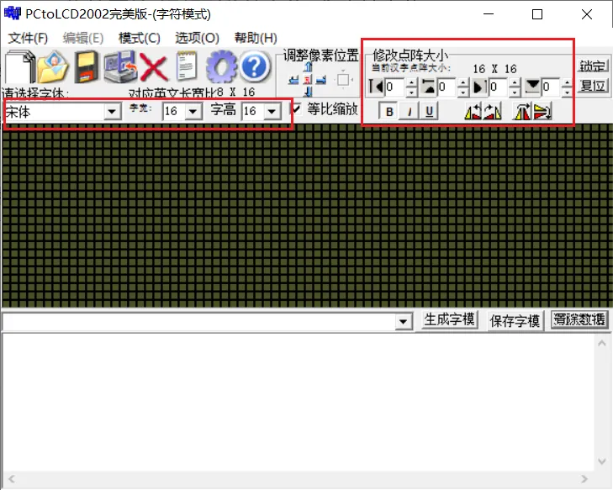The width and height of the screenshot is (613, 490).
Task: Open settings with the blue gear icon
Action: click(x=221, y=67)
